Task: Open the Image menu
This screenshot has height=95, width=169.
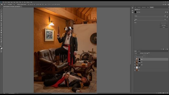Action: (x=8, y=2)
